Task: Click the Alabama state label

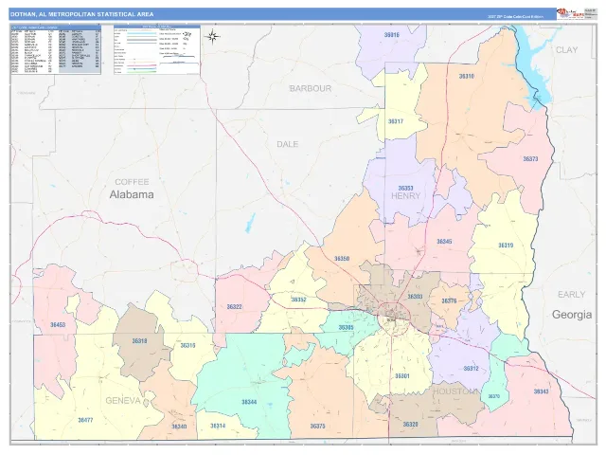Action: click(x=132, y=194)
